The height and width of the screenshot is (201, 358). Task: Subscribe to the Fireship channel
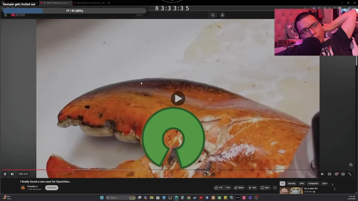click(x=52, y=188)
